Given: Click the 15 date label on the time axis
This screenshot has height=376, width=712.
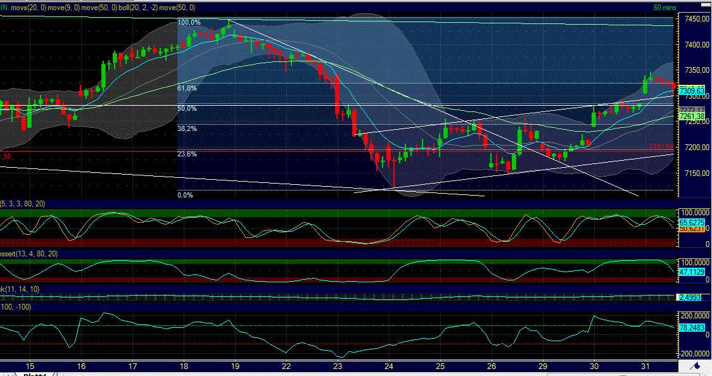Looking at the screenshot, I should [30, 366].
